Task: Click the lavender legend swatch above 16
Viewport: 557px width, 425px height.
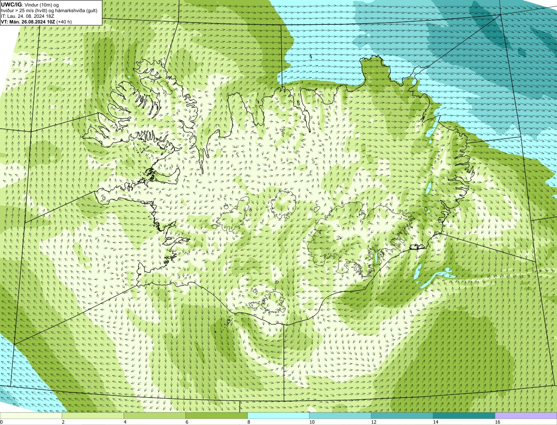Action: click(526, 415)
